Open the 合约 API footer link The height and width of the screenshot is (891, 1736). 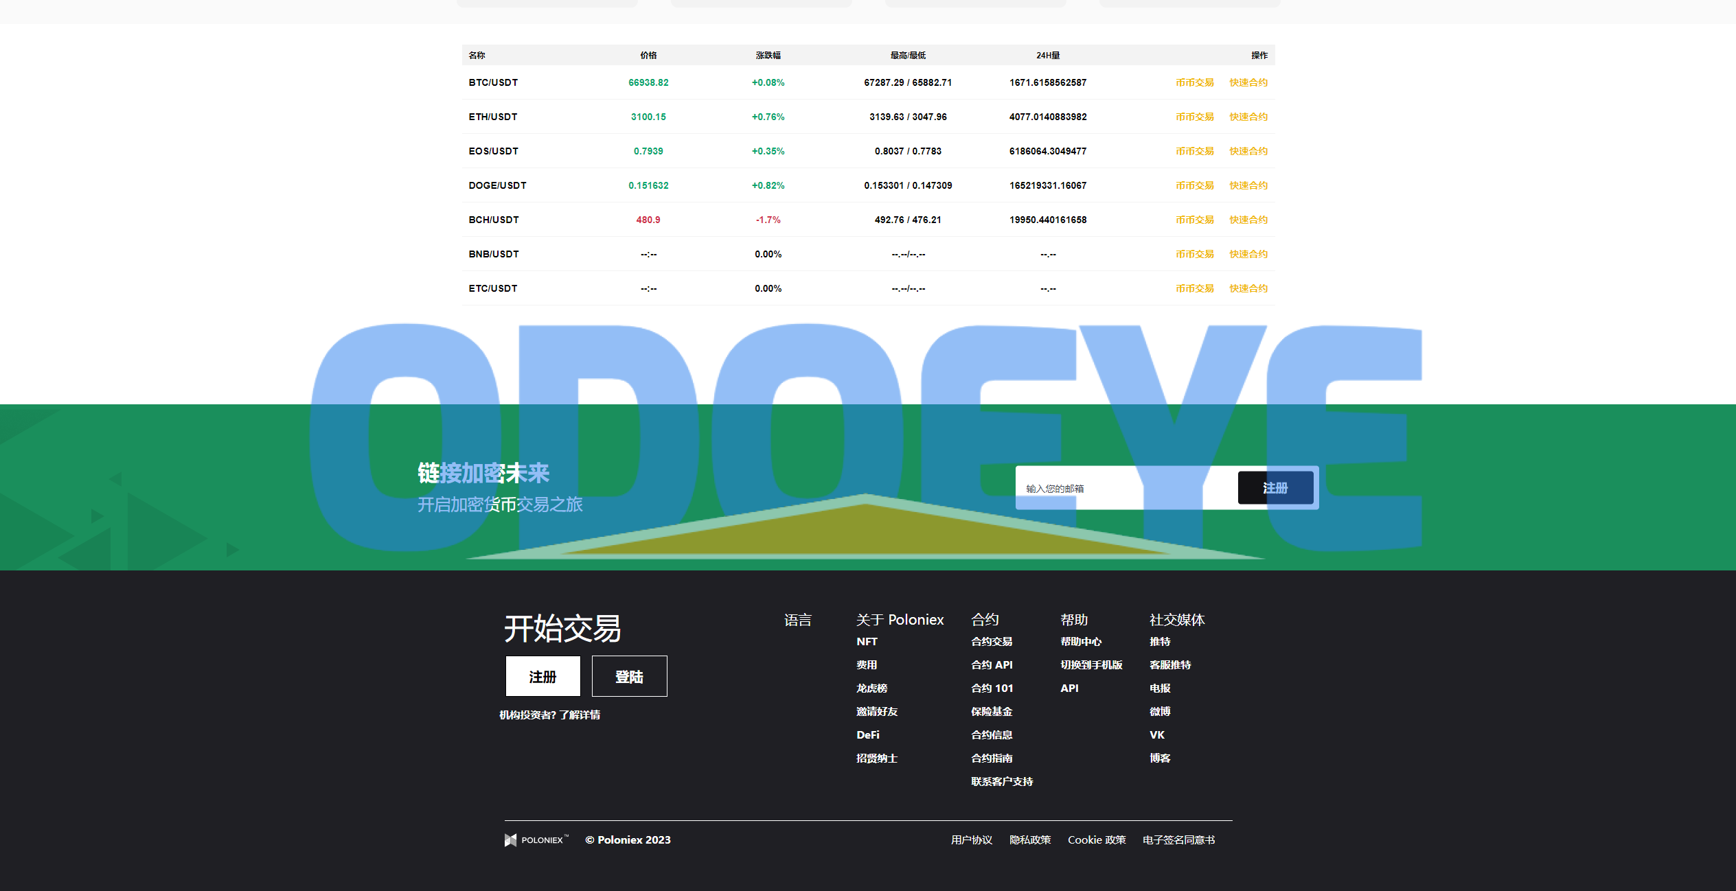pos(992,665)
